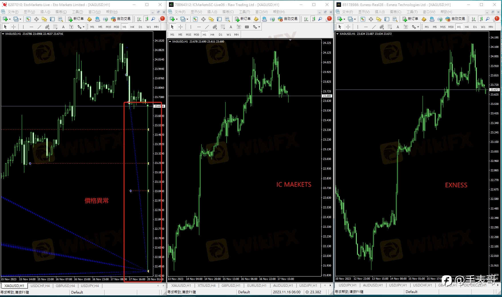Open notification chat icon in ICMarkets toolbar
This screenshot has height=297, width=502.
[x=328, y=19]
